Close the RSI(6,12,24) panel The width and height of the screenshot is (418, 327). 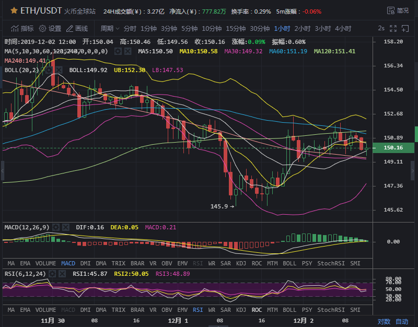click(x=62, y=274)
